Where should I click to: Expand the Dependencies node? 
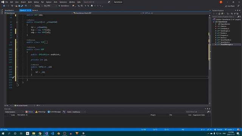(x=216, y=24)
